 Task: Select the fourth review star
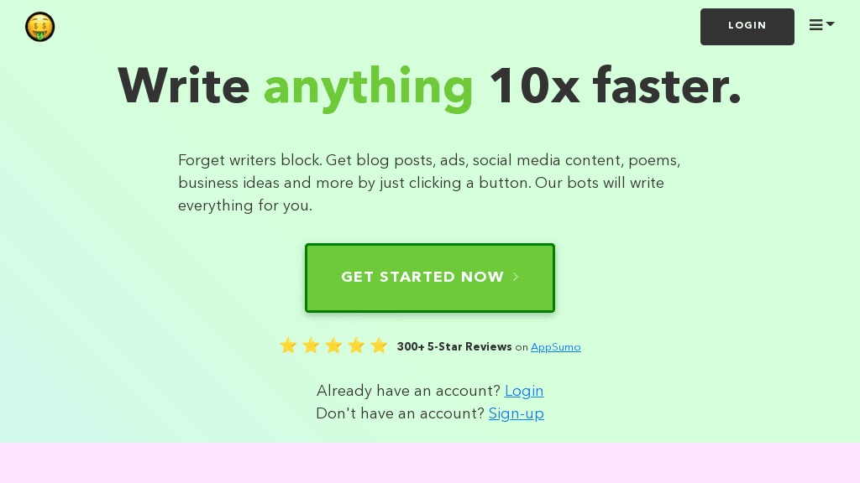(x=356, y=346)
